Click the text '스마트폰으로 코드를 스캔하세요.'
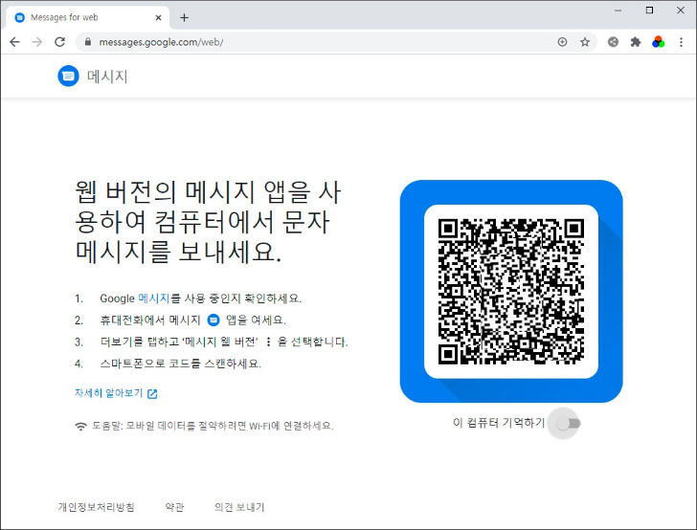Screen dimensions: 697x530 pyautogui.click(x=180, y=364)
